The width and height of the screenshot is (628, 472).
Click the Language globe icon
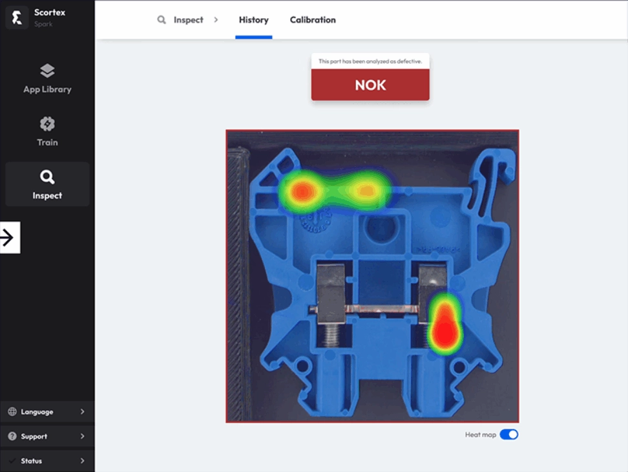click(x=12, y=412)
